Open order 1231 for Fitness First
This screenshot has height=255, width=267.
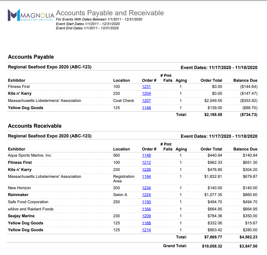pyautogui.click(x=146, y=87)
